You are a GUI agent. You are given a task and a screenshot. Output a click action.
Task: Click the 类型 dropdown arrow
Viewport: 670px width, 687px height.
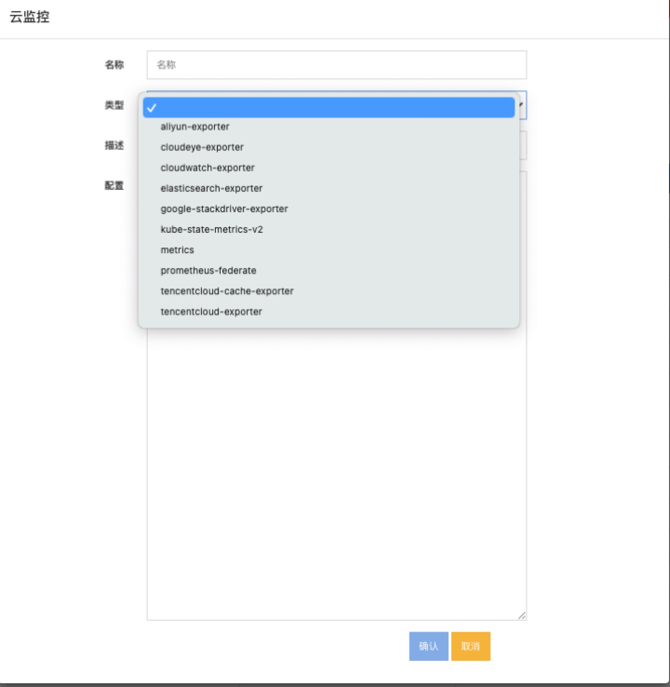pos(522,105)
